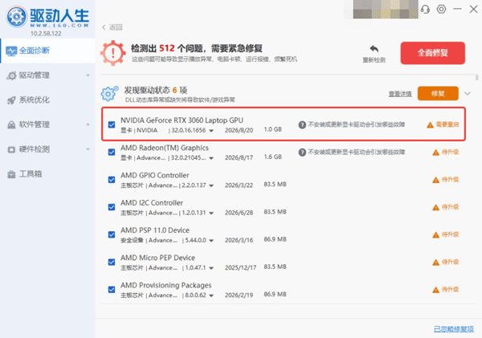Click AMD PSP 11.0 Device name
Screen dimensions: 482x338
coord(155,230)
